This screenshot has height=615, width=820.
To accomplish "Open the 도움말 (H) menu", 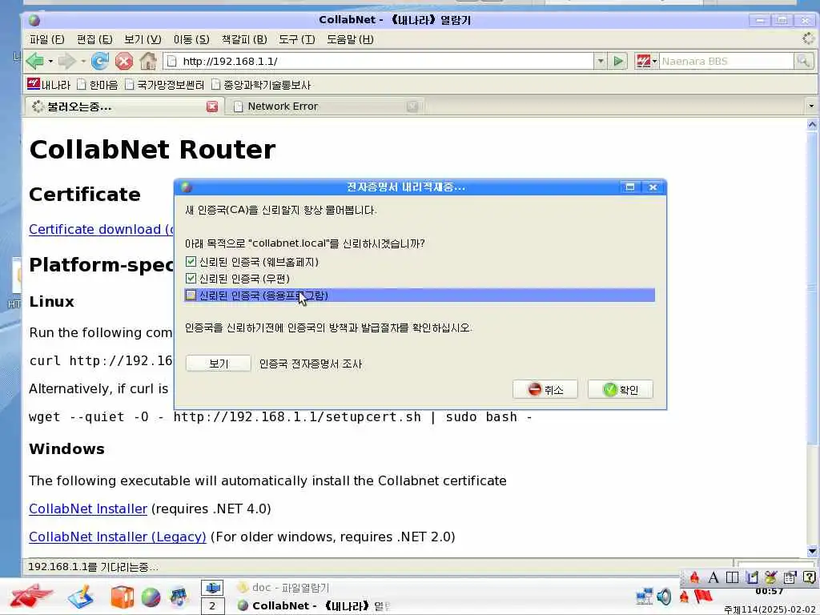I will pyautogui.click(x=350, y=39).
